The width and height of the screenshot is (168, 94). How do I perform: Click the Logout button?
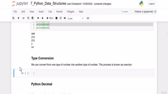[152, 4]
